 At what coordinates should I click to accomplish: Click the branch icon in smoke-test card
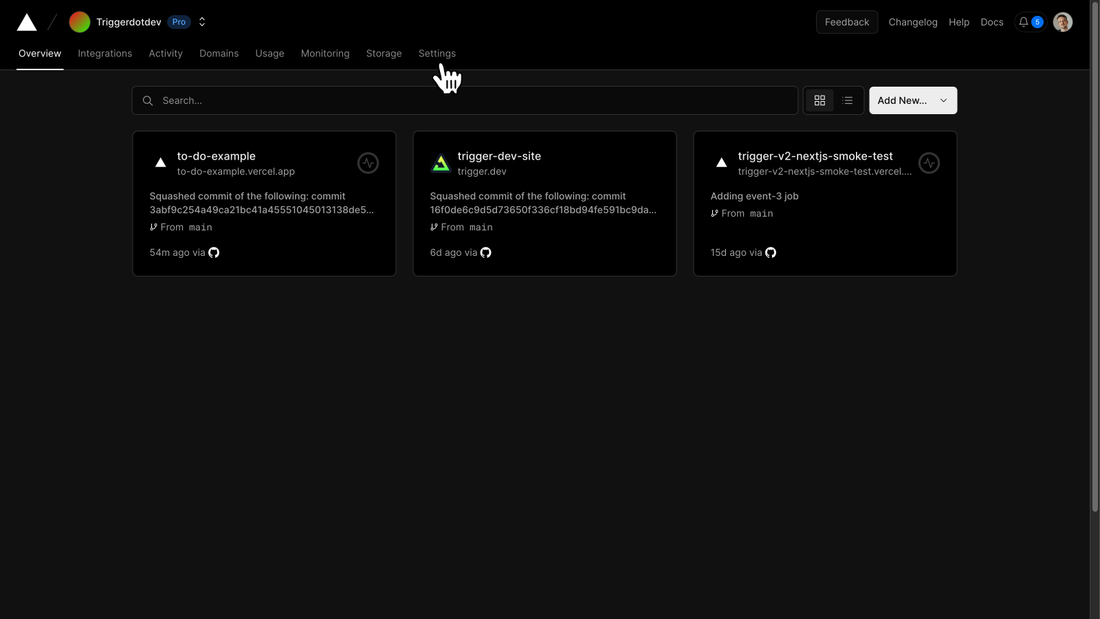pos(715,213)
